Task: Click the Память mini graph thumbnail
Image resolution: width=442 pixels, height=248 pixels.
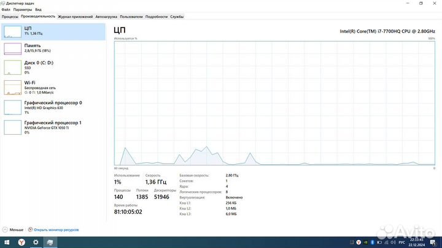Action: pyautogui.click(x=12, y=48)
